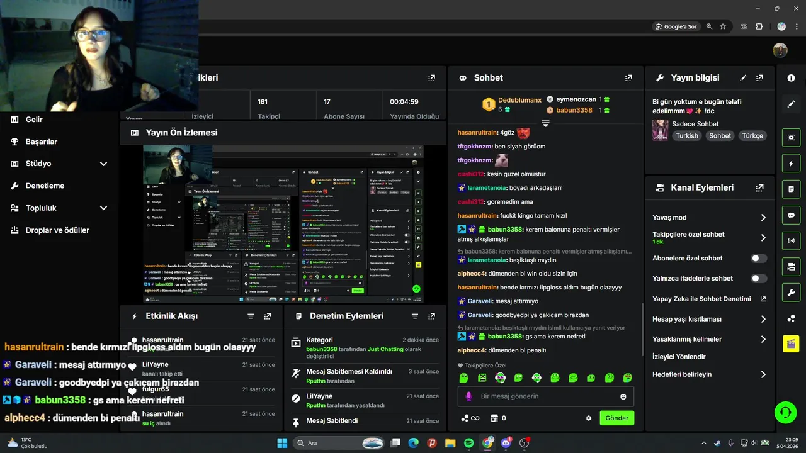
Task: Open chat settings gear icon
Action: (x=589, y=418)
